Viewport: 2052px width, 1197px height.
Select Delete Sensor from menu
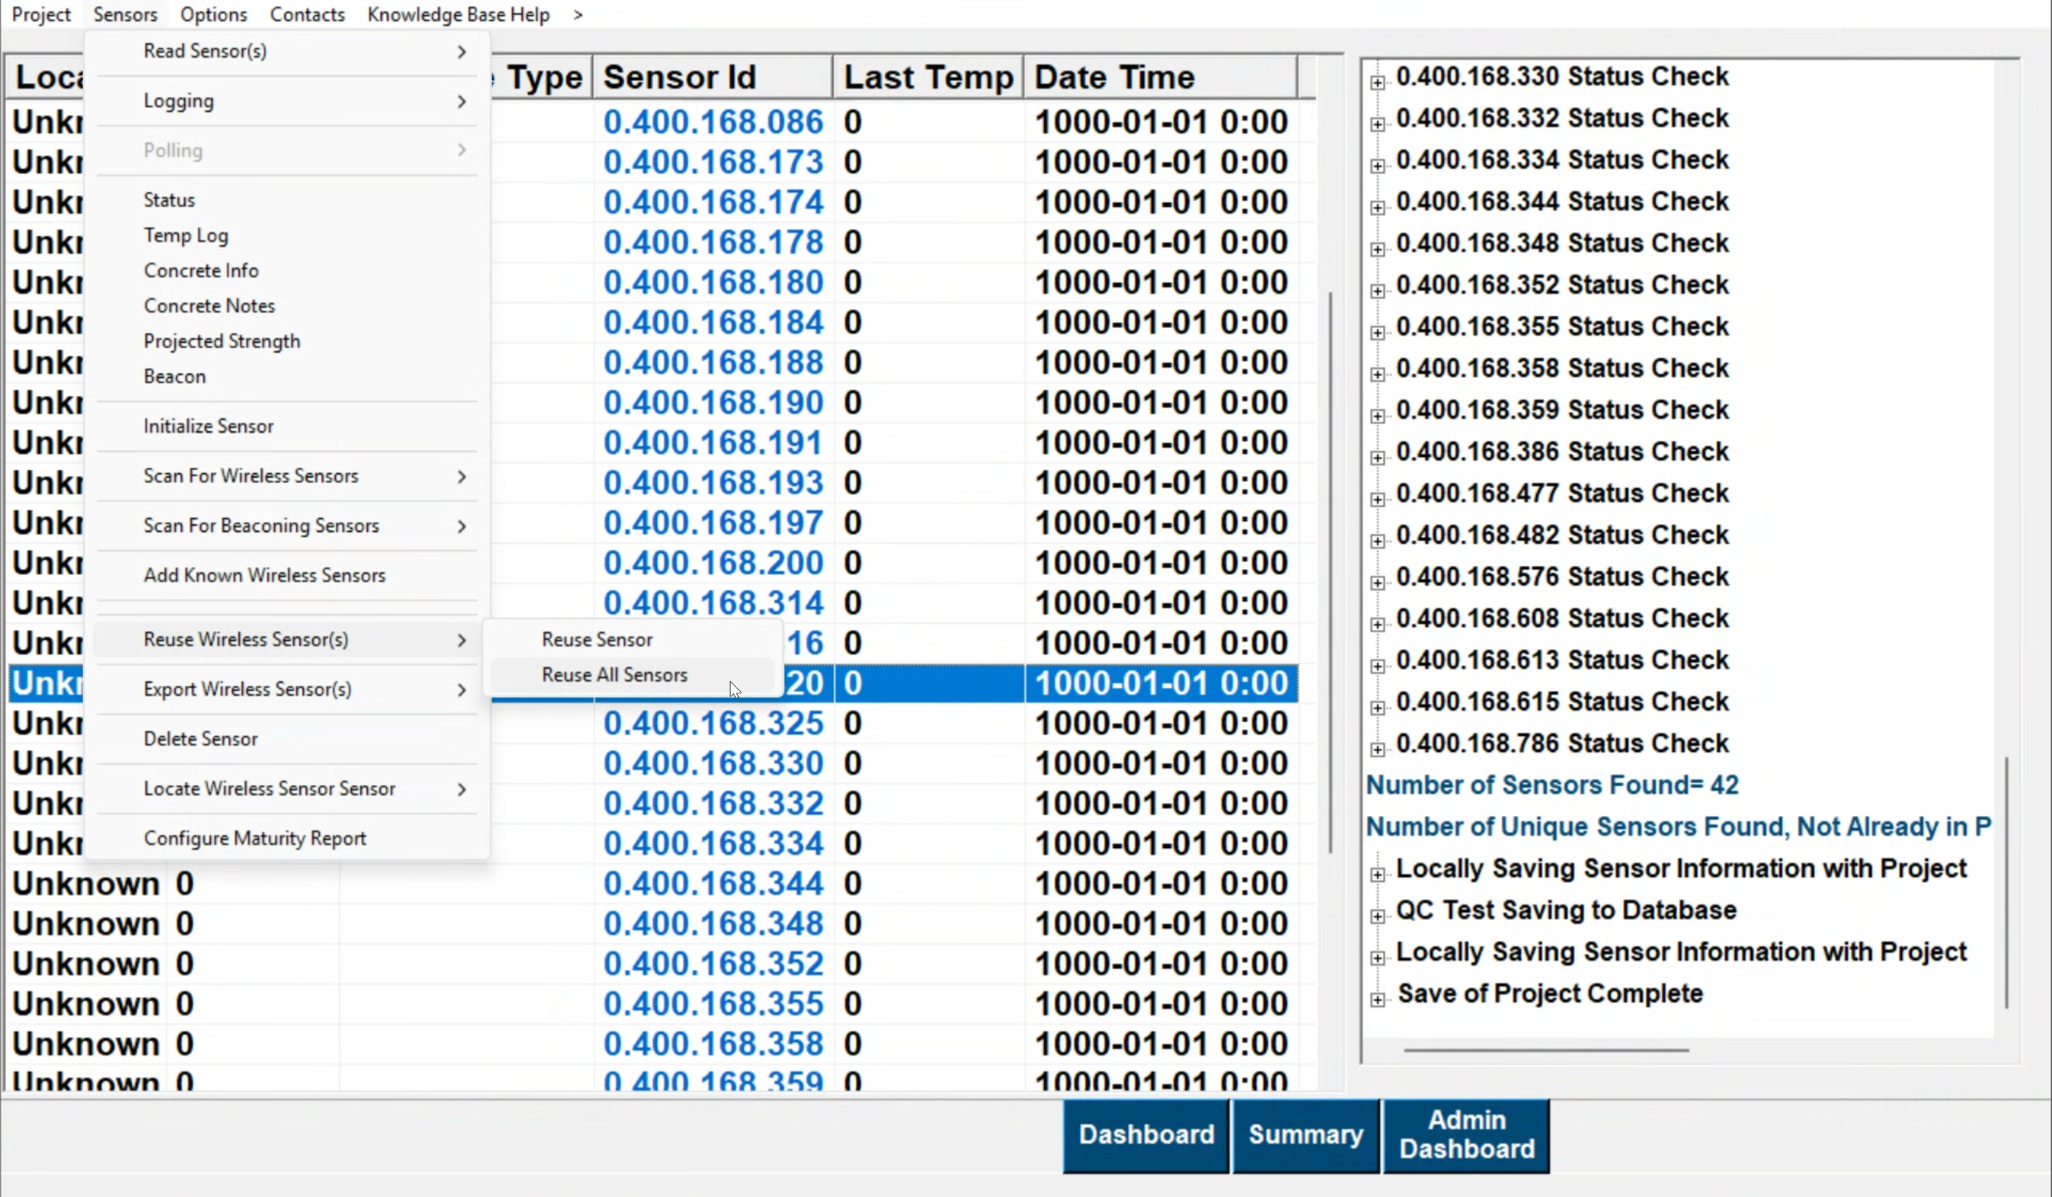point(200,739)
